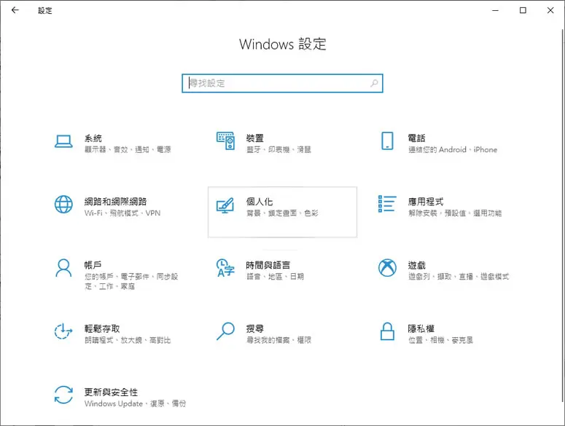Select the 應用程式 category title
The height and width of the screenshot is (426, 565).
[426, 202]
